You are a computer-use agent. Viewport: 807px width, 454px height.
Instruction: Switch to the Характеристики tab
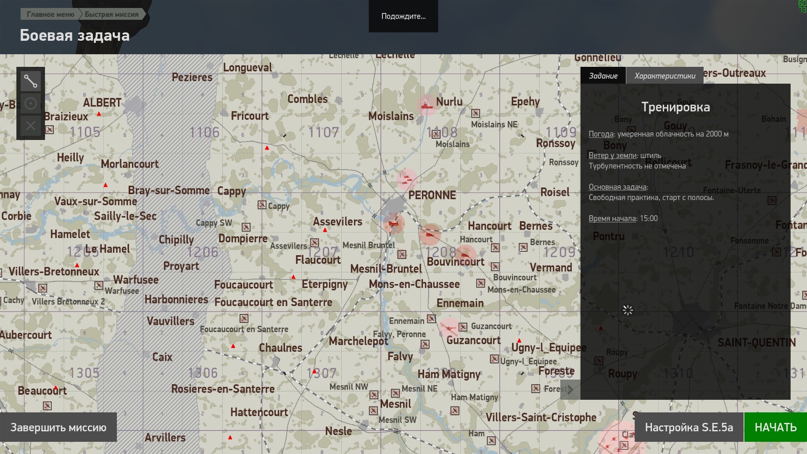[665, 76]
